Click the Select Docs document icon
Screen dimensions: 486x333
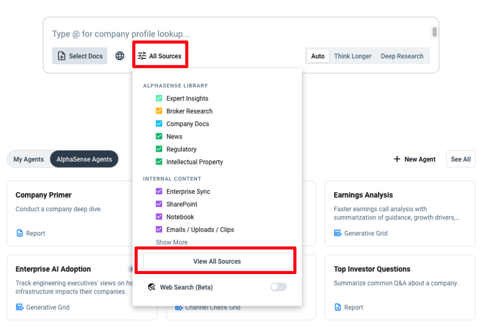[x=62, y=56]
